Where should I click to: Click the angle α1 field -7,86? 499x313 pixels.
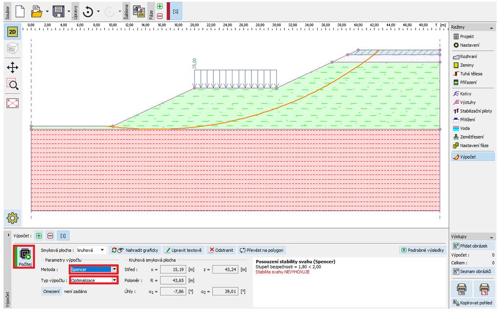click(x=173, y=292)
